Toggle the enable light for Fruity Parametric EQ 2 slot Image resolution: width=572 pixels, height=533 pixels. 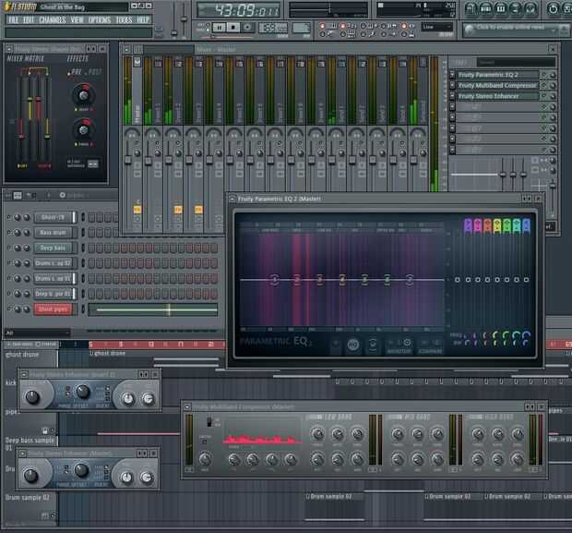coord(544,75)
